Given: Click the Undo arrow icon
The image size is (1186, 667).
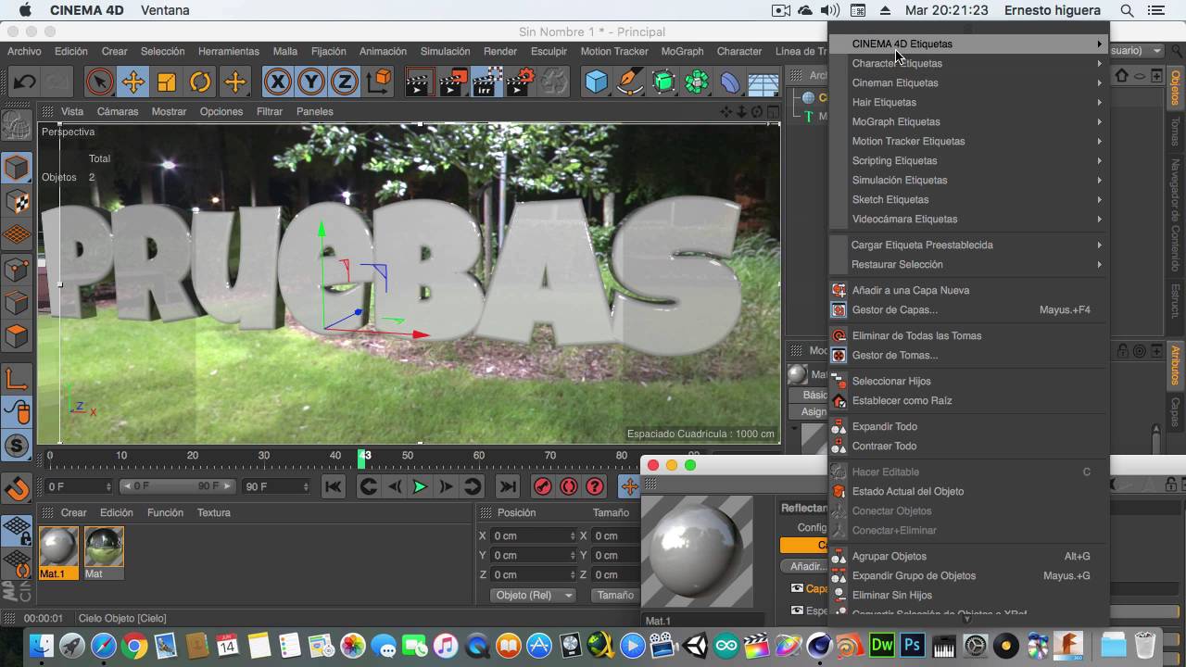Looking at the screenshot, I should click(24, 82).
